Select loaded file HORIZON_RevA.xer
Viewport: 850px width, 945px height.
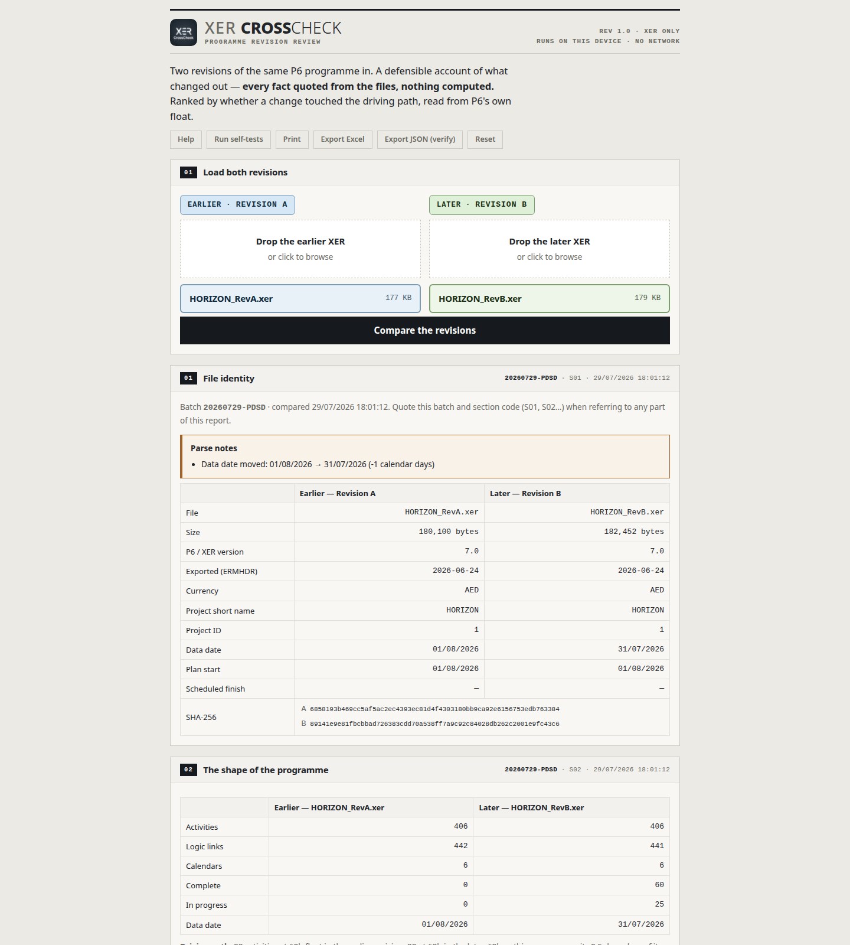[300, 298]
